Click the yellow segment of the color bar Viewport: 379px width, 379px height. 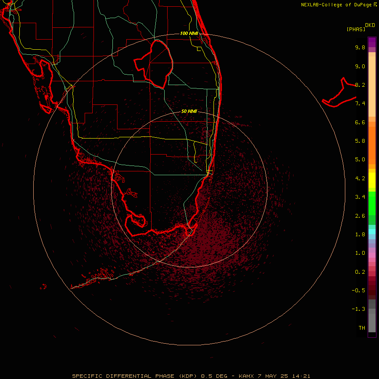click(x=372, y=180)
